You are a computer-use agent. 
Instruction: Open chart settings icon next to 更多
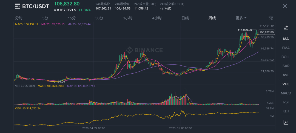(271, 18)
